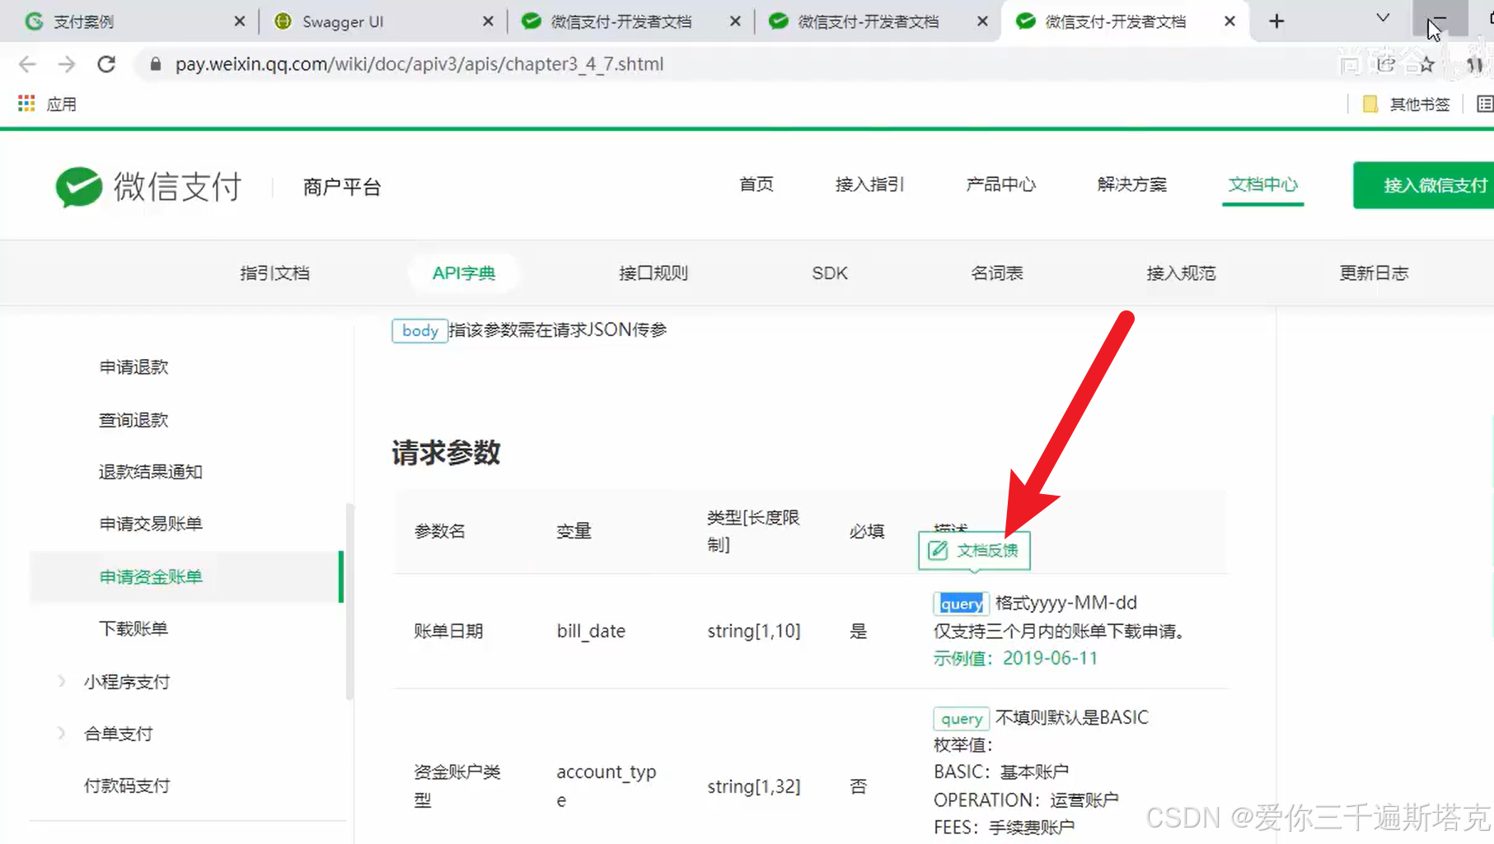Viewport: 1494px width, 844px height.
Task: Reload the current page
Action: (106, 64)
